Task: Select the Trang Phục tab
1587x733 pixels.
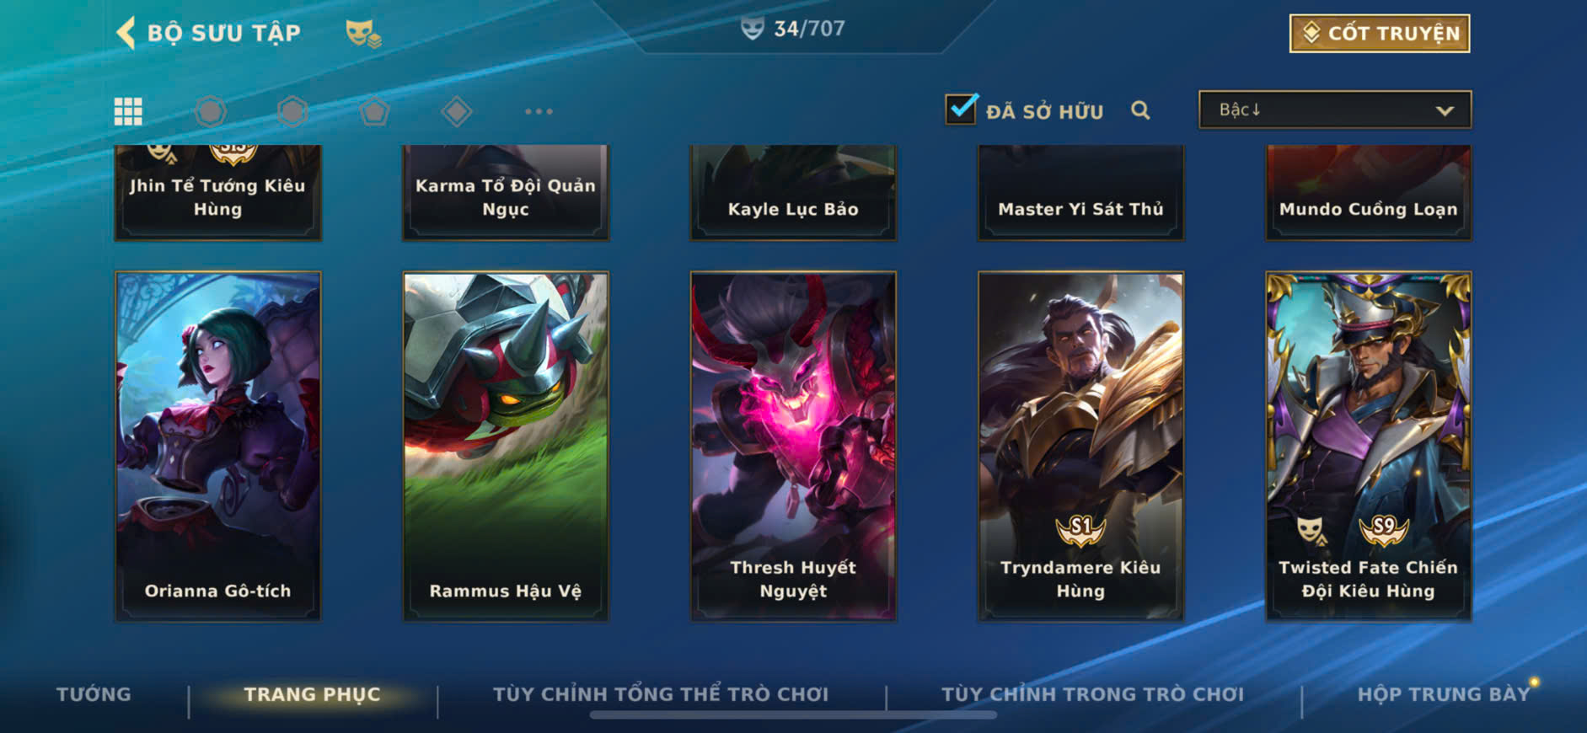Action: (312, 694)
